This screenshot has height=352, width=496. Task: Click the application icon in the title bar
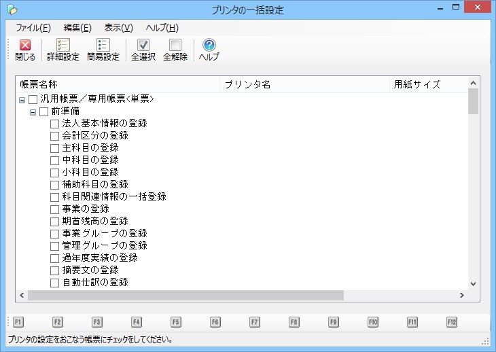pyautogui.click(x=12, y=10)
